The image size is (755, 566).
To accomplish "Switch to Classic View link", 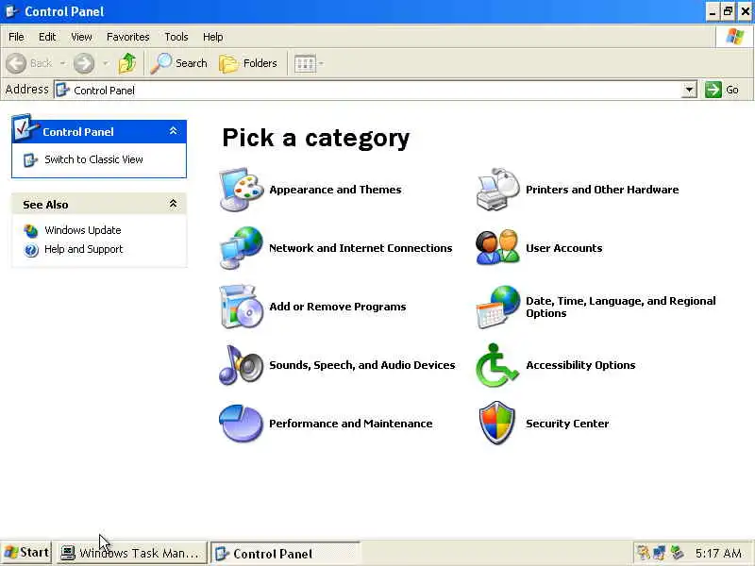I will coord(93,159).
